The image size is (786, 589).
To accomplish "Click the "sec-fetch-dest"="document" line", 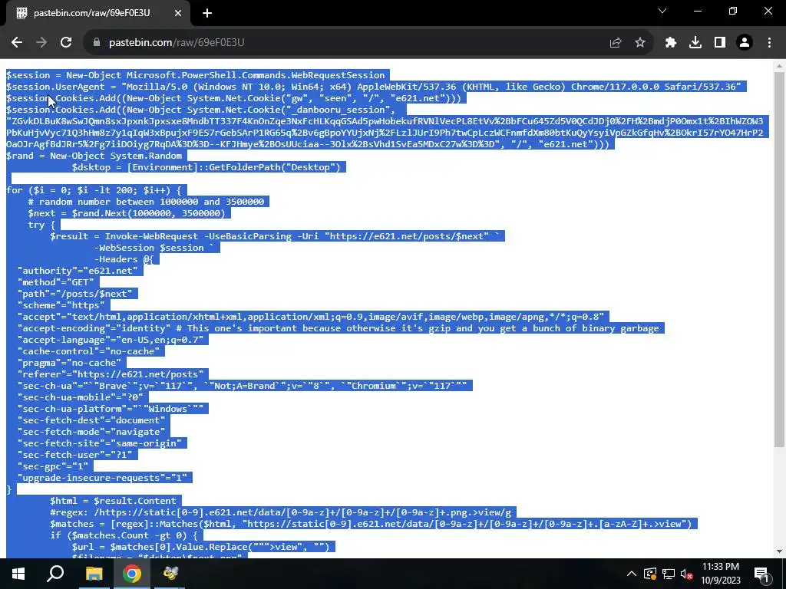I will 91,421.
